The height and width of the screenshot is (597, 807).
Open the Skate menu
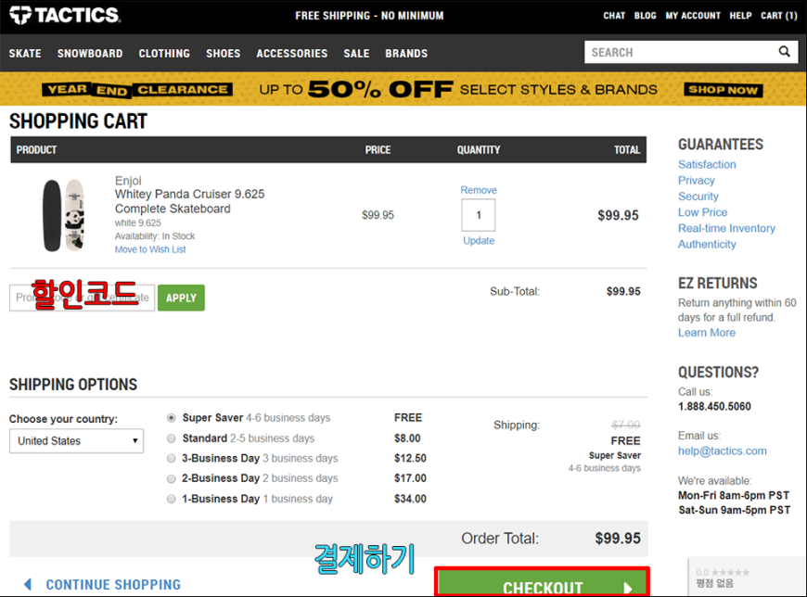tap(25, 54)
